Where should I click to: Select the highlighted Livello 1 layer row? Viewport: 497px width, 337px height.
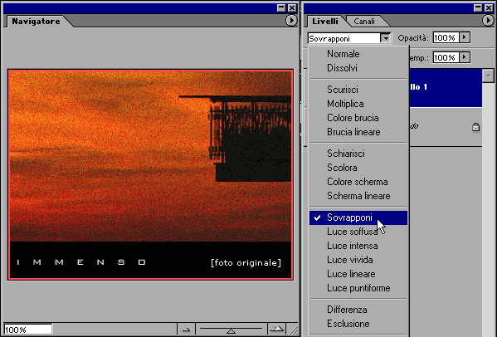pos(446,88)
